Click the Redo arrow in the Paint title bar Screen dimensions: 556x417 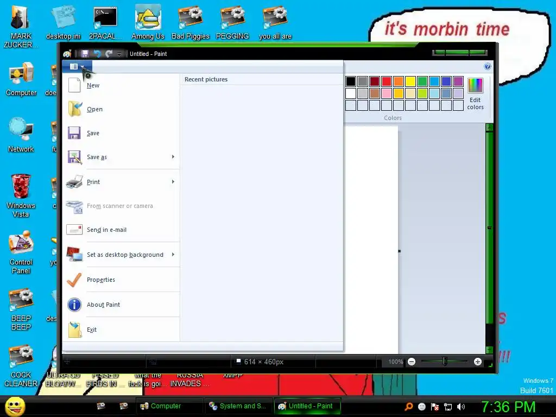click(x=109, y=54)
